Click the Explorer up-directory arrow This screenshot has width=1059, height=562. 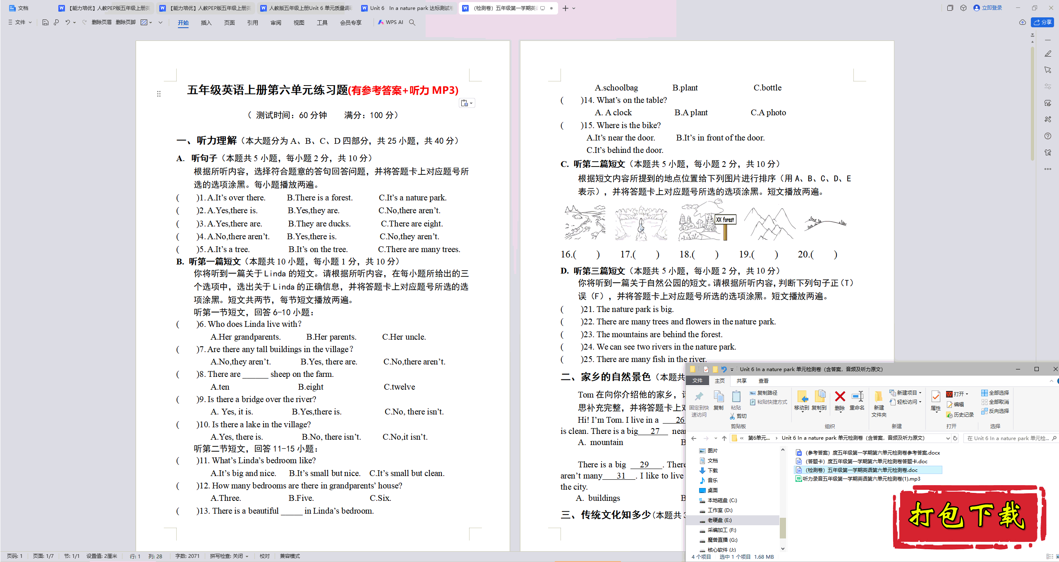click(724, 438)
